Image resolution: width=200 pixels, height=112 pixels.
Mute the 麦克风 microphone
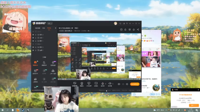pos(102,84)
